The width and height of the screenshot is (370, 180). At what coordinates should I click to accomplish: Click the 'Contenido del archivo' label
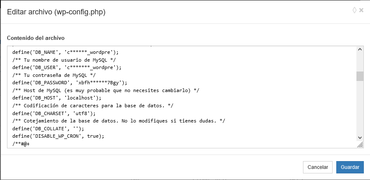click(x=36, y=38)
